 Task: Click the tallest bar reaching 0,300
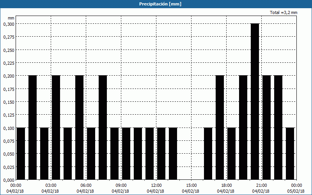click(x=255, y=101)
